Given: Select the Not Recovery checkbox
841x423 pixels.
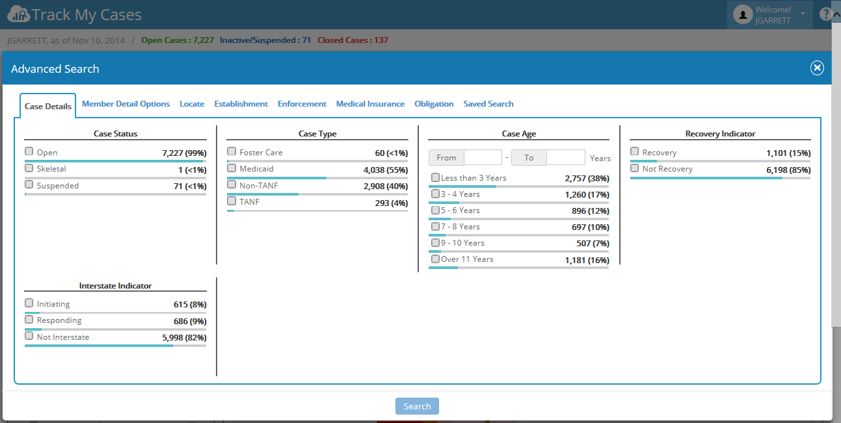Looking at the screenshot, I should [635, 168].
